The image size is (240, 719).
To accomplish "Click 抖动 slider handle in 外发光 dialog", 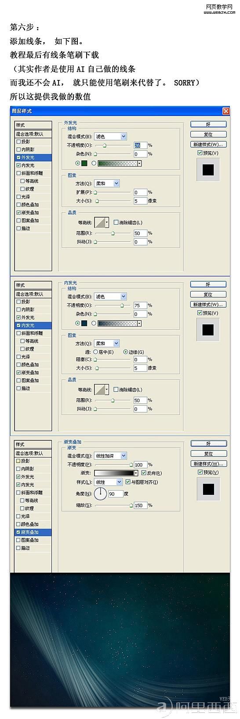I will (95, 242).
